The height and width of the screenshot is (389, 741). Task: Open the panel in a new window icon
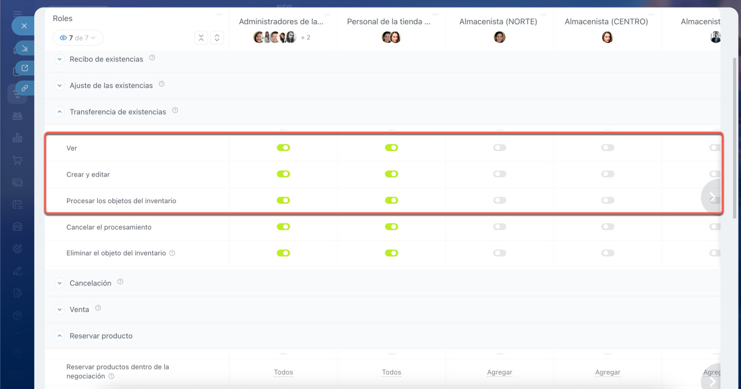coord(24,68)
